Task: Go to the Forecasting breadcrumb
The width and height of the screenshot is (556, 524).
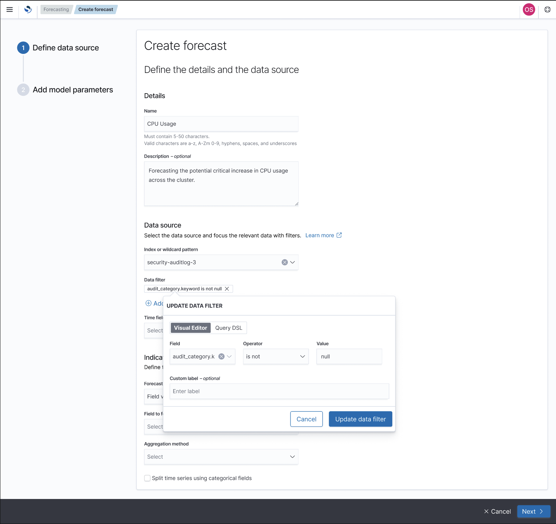Action: point(56,9)
